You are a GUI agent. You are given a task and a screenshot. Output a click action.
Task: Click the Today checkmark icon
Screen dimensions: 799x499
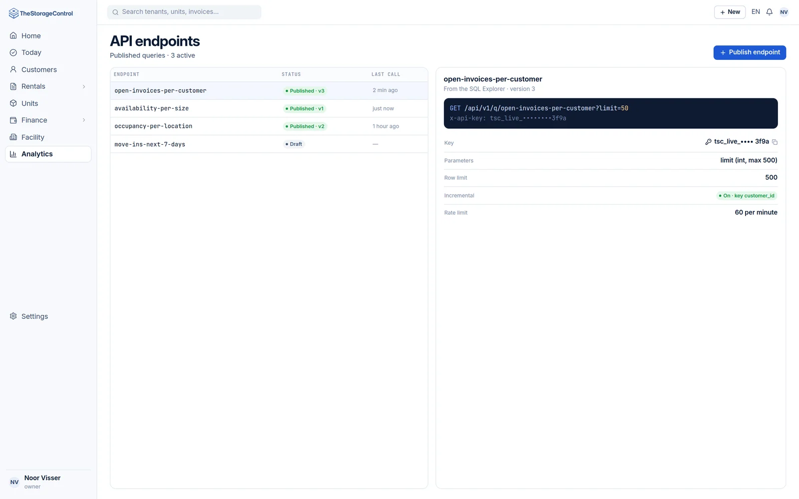pyautogui.click(x=13, y=52)
